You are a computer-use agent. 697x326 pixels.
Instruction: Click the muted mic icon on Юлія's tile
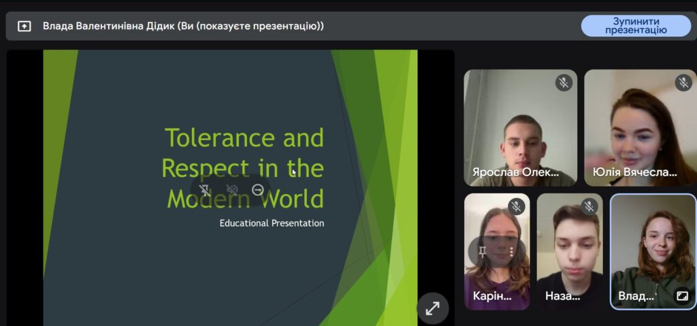coord(683,83)
